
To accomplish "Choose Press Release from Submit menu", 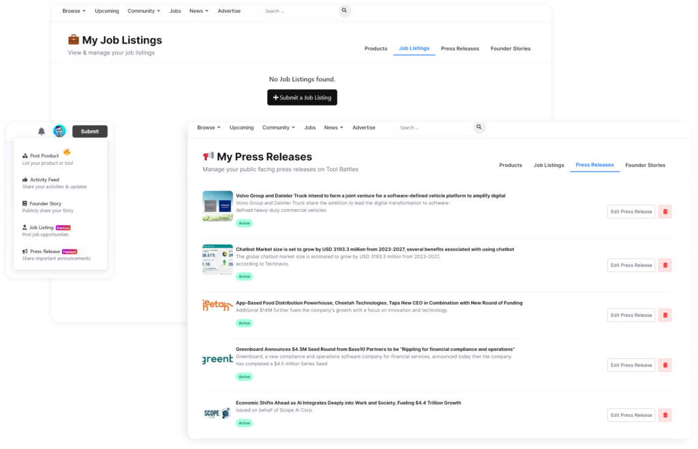I will 57,255.
